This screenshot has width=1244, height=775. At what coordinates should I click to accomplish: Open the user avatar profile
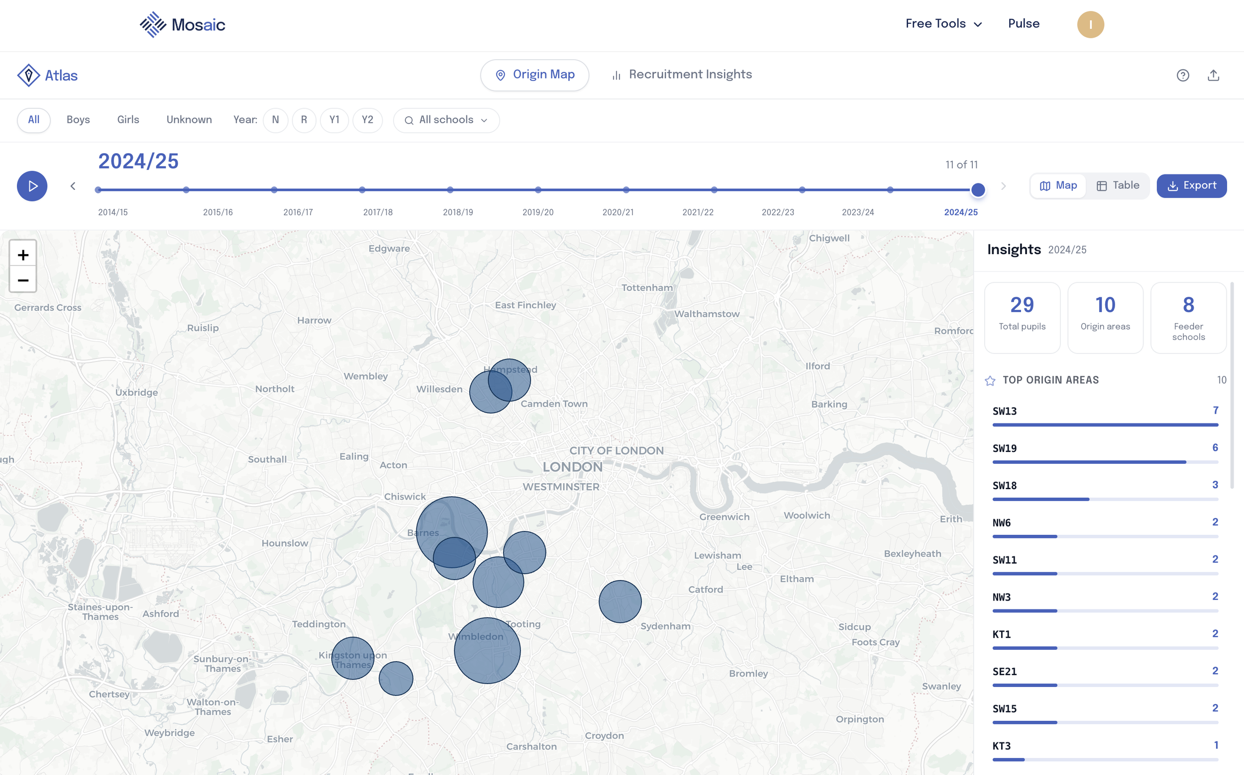(x=1090, y=24)
